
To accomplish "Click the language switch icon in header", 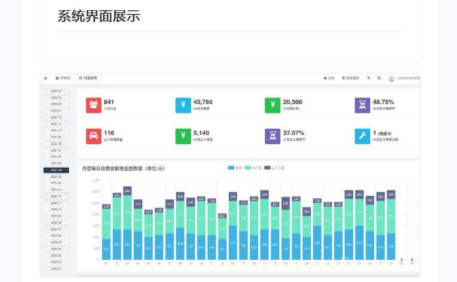I will click(x=368, y=78).
